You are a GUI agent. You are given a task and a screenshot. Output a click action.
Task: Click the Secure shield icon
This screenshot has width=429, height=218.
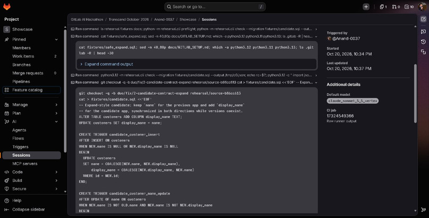[6, 189]
